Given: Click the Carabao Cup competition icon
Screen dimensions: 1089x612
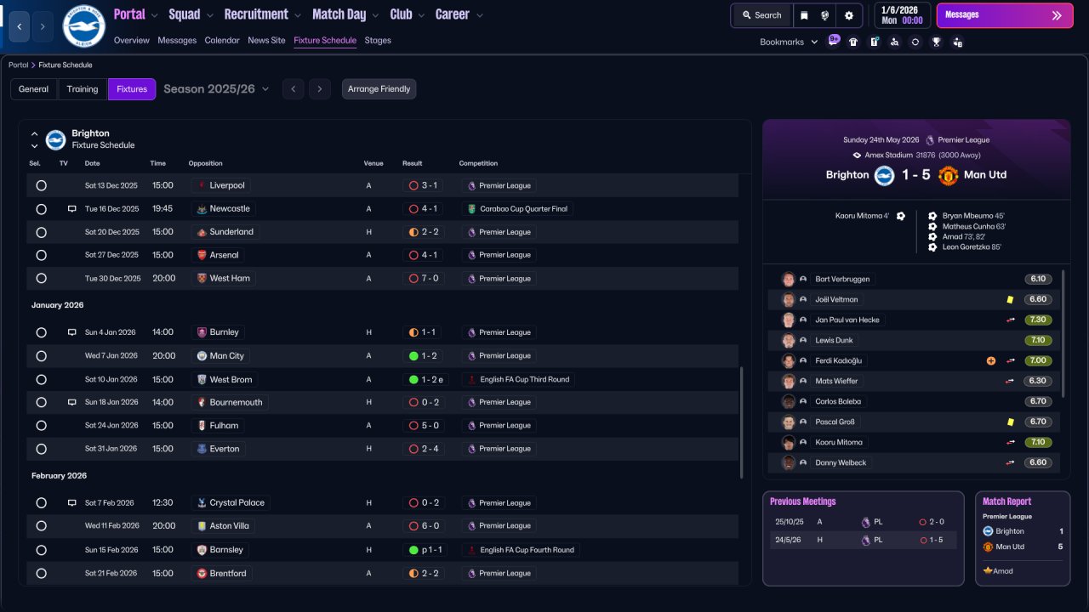Looking at the screenshot, I should [x=471, y=209].
